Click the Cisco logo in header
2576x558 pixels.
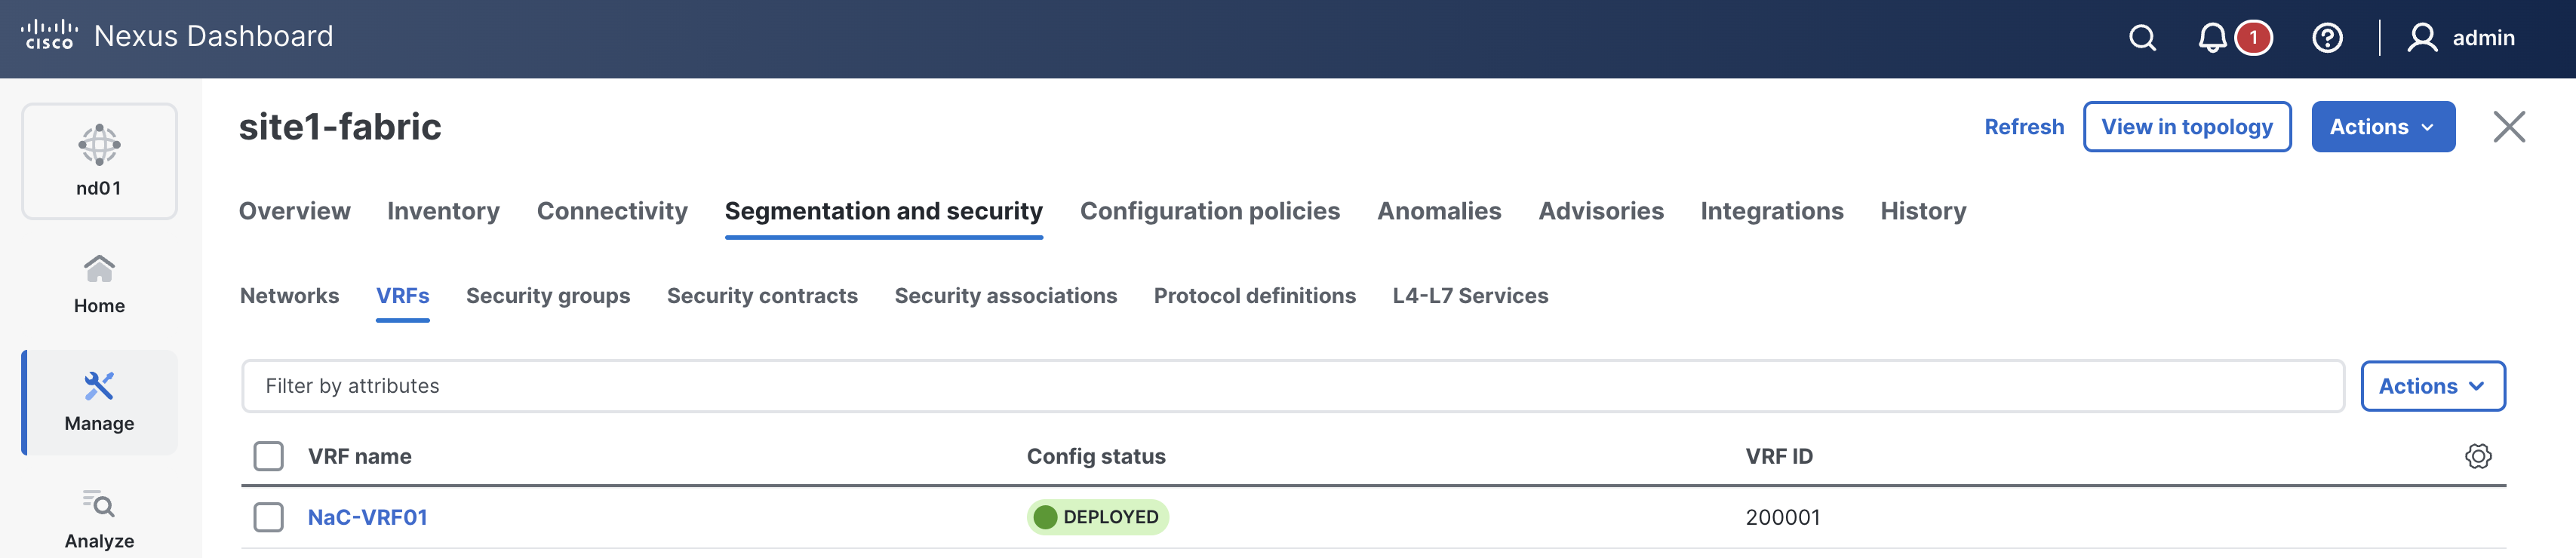pyautogui.click(x=49, y=35)
